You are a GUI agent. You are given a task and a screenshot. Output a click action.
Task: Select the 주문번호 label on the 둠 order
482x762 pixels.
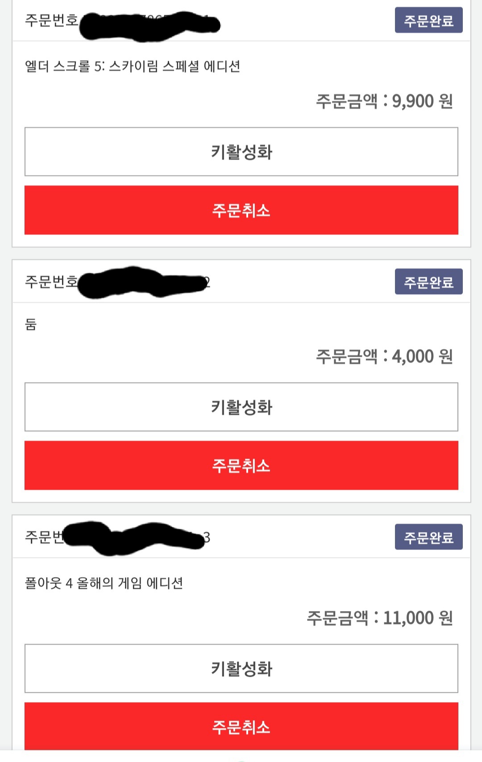pyautogui.click(x=51, y=282)
